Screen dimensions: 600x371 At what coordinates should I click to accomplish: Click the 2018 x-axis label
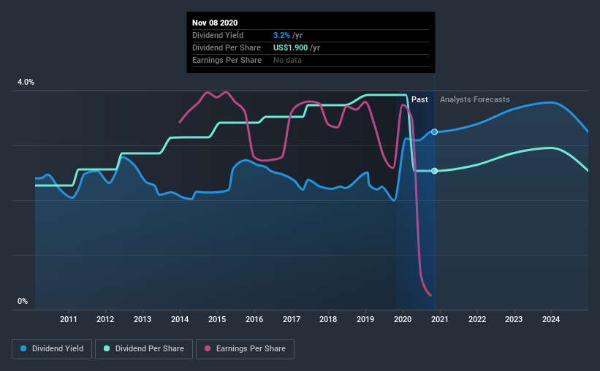pyautogui.click(x=328, y=319)
